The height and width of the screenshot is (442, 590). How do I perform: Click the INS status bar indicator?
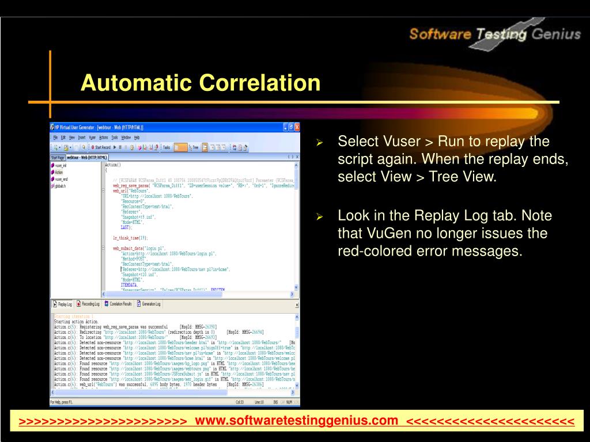point(275,402)
